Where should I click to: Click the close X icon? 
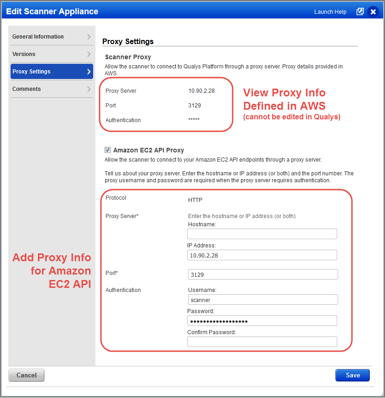coord(373,11)
